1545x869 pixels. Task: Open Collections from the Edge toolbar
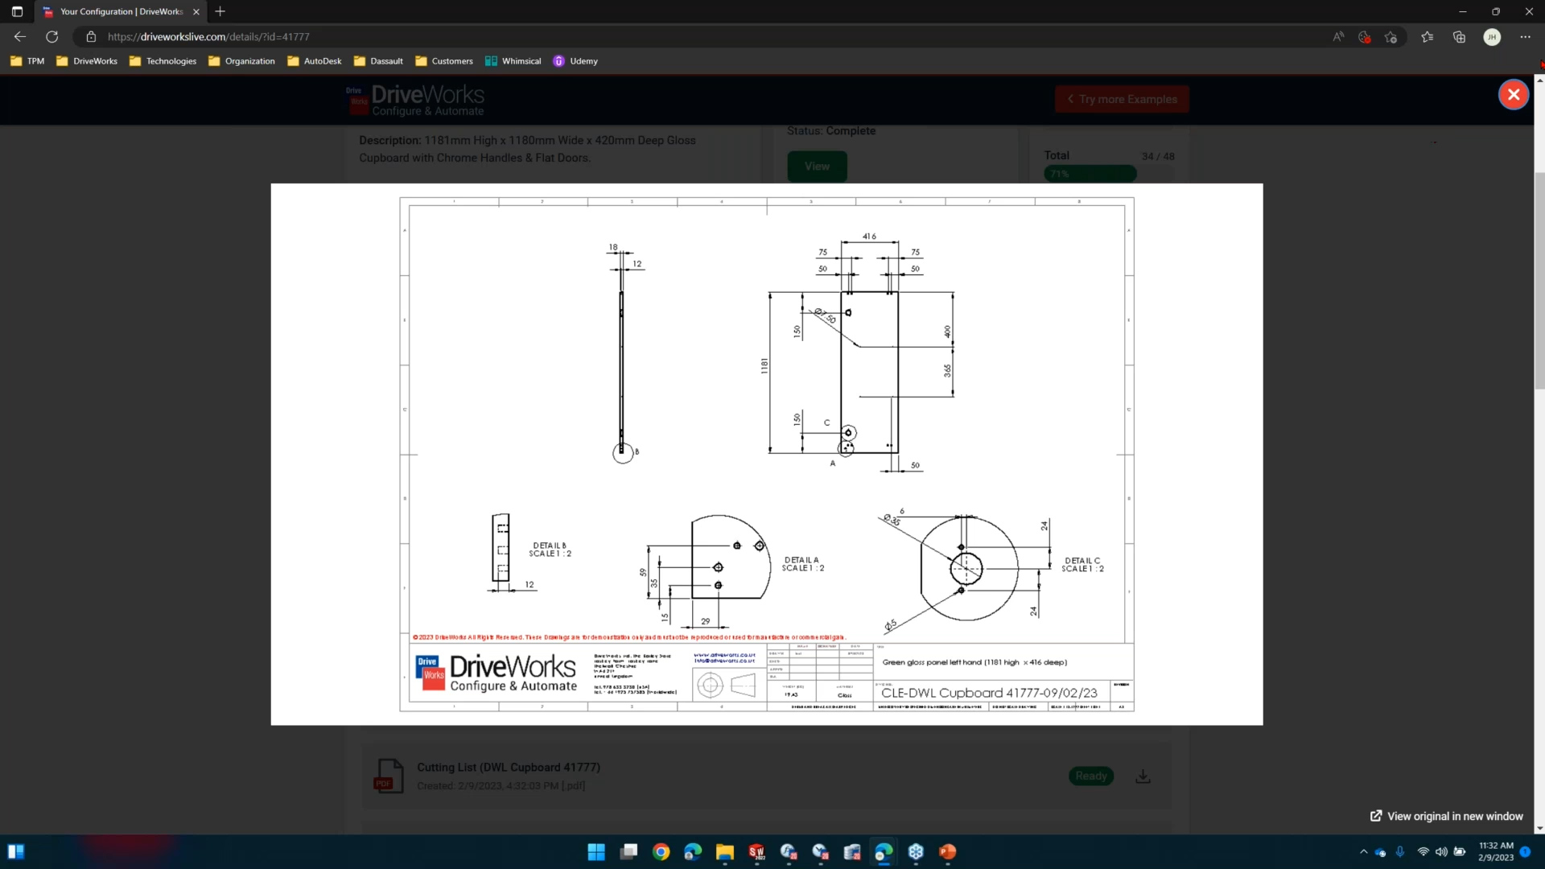pos(1459,36)
